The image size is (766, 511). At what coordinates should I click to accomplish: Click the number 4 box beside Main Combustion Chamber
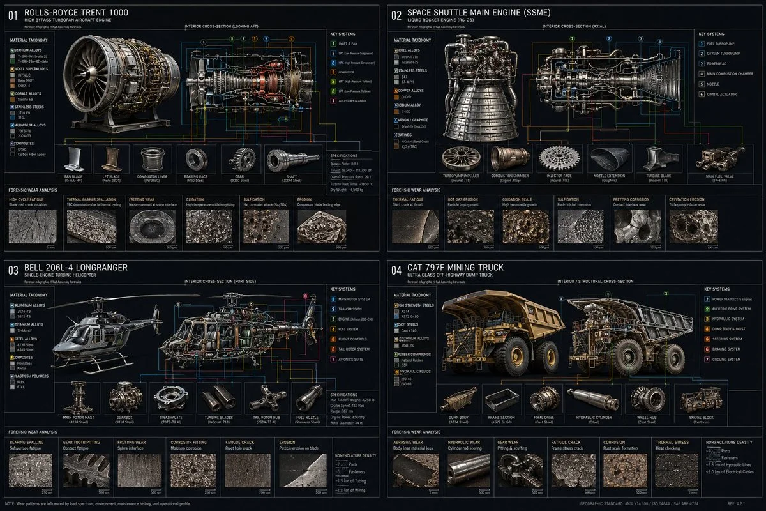point(702,73)
